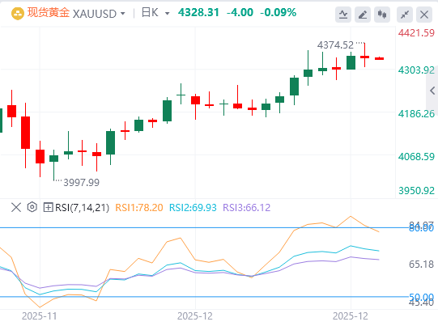Close the chart panel with the top-right X
This screenshot has width=438, height=326.
[x=424, y=15]
